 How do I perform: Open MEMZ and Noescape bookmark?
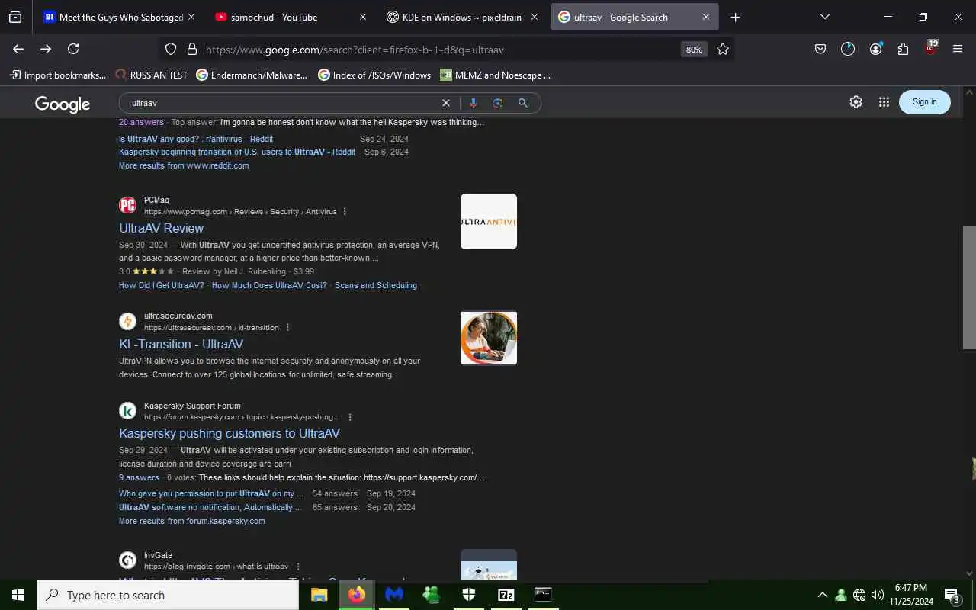[x=496, y=75]
